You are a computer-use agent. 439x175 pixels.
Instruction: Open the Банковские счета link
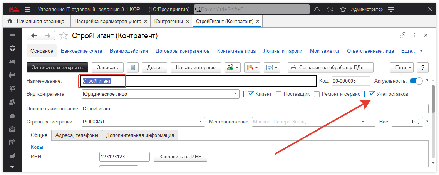(81, 51)
